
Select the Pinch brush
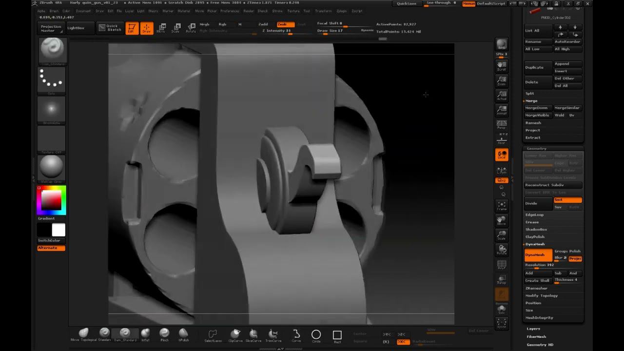(164, 334)
